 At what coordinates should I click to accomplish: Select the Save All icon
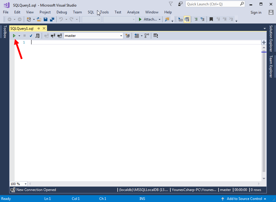[52, 19]
